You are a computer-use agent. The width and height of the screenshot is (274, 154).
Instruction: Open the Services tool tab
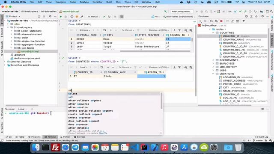click(x=80, y=137)
